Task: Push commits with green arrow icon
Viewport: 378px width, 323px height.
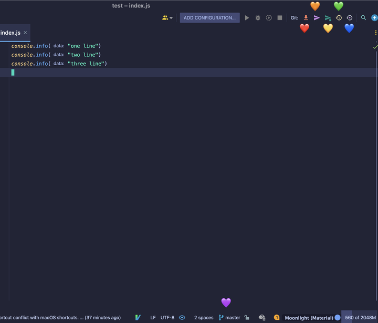Action: pyautogui.click(x=328, y=18)
